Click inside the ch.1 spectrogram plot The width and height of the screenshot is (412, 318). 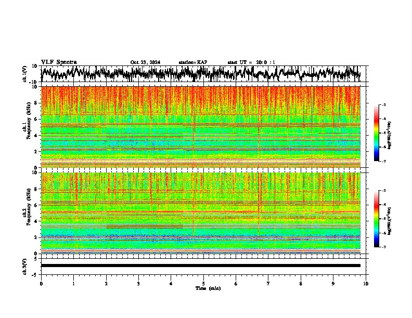point(201,127)
